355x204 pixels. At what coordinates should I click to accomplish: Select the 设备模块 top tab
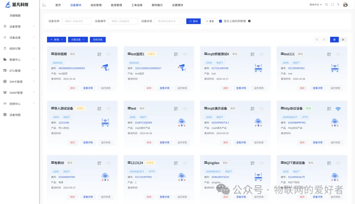coord(76,5)
